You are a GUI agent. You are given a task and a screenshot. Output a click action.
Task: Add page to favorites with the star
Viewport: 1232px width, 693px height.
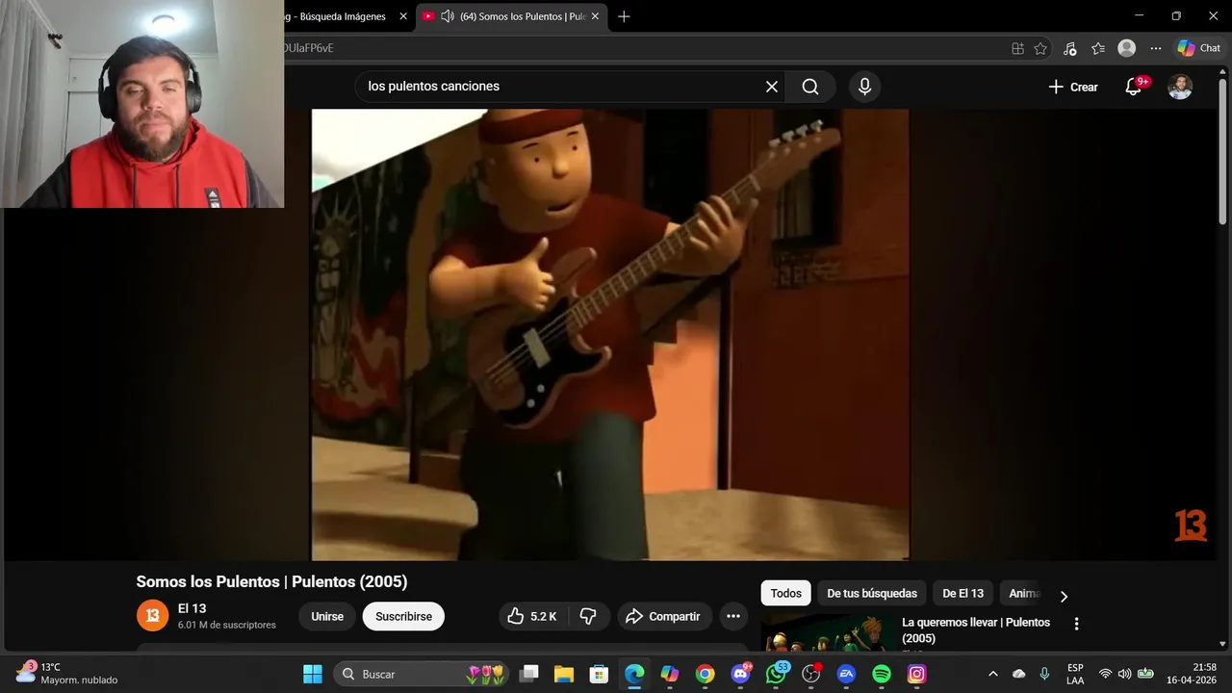1040,48
